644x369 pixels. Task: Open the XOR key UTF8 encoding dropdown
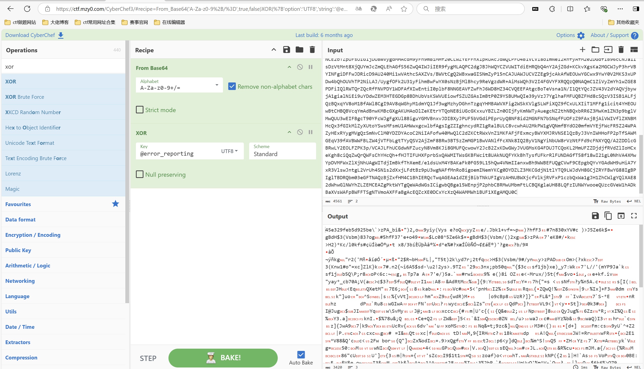(x=229, y=151)
